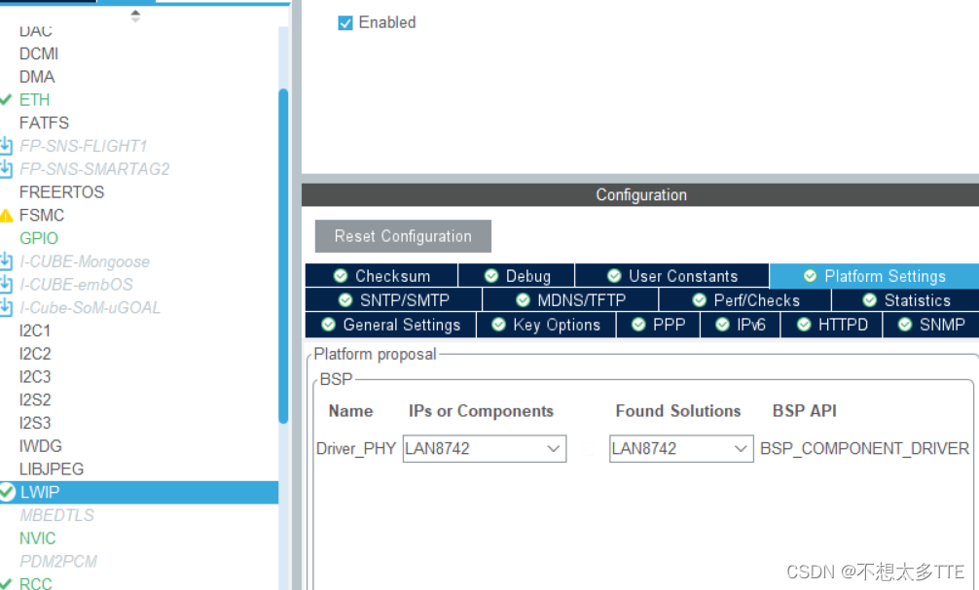Select the IPv6 configuration tab
The width and height of the screenshot is (979, 590).
pyautogui.click(x=740, y=325)
